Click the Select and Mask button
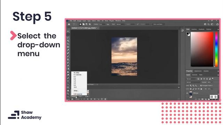Image resolution: width=223 pixels, height=125 pixels. 158,24
